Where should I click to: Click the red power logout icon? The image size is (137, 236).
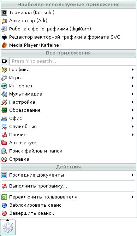4,213
